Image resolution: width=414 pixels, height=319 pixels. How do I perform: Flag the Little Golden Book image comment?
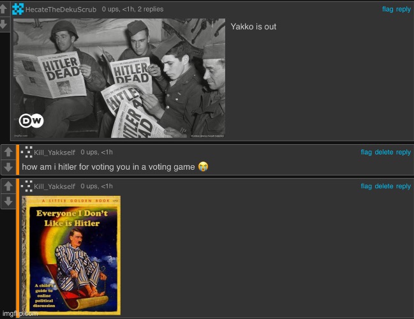click(366, 186)
